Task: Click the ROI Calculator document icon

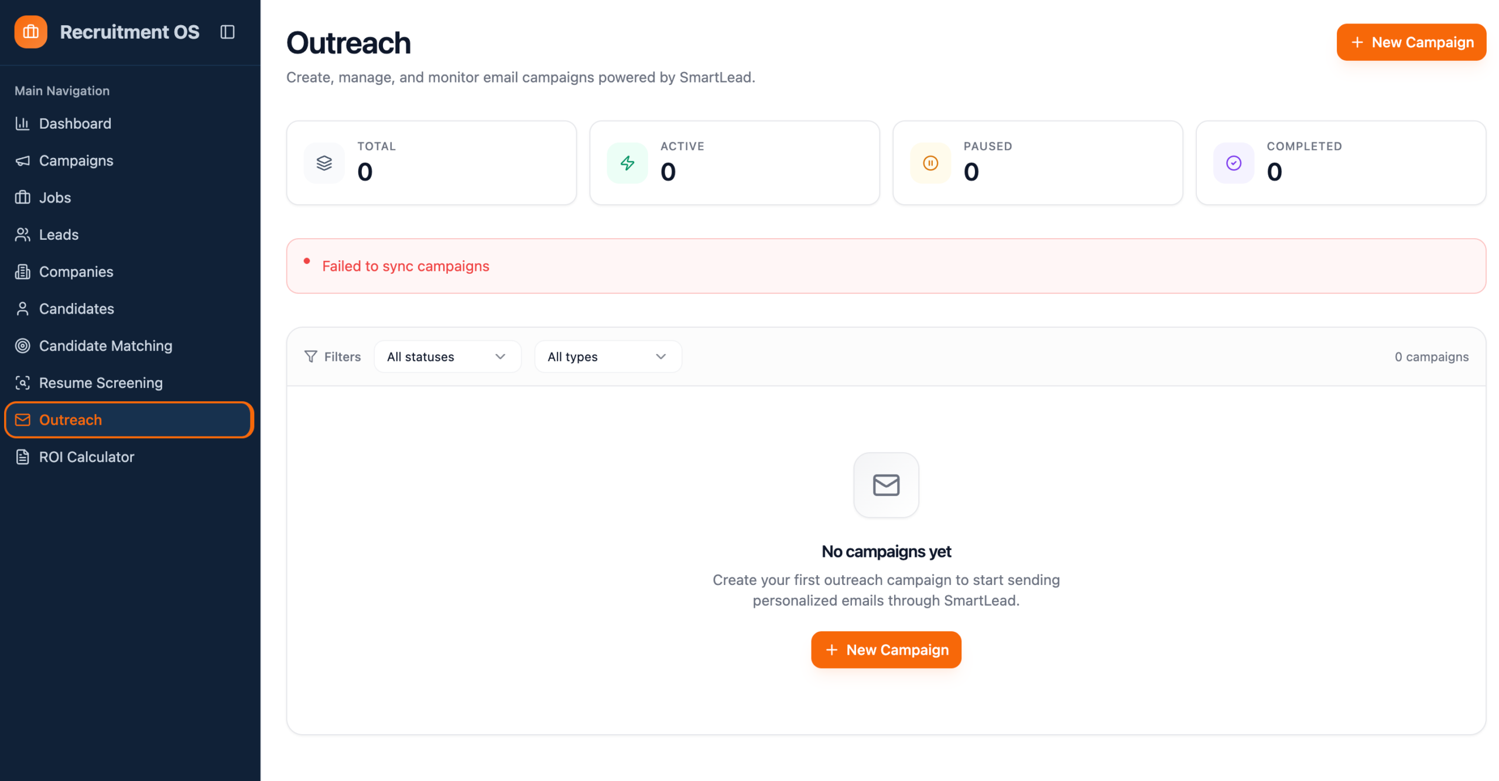Action: click(x=22, y=457)
